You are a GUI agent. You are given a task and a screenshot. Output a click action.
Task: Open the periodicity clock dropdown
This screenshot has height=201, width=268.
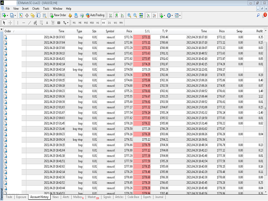pos(170,15)
